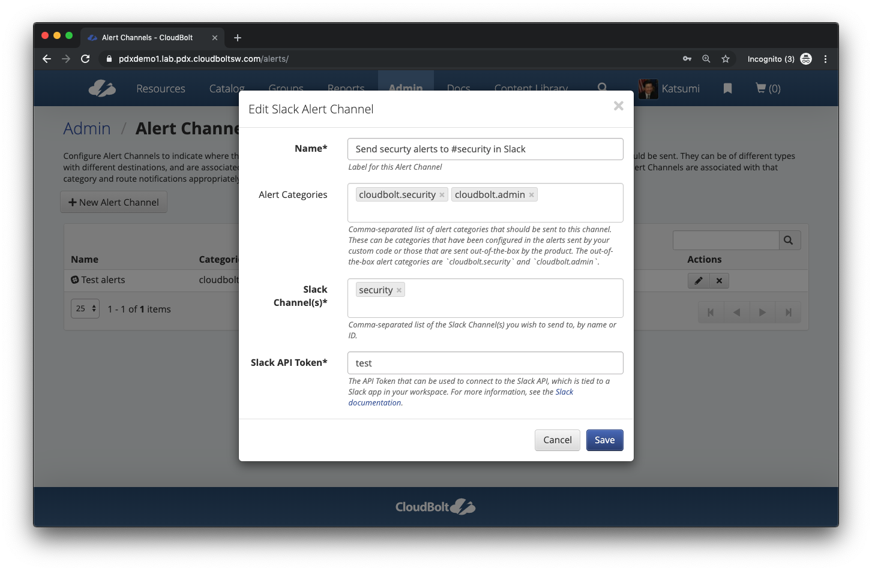Cancel editing the alert channel

557,440
